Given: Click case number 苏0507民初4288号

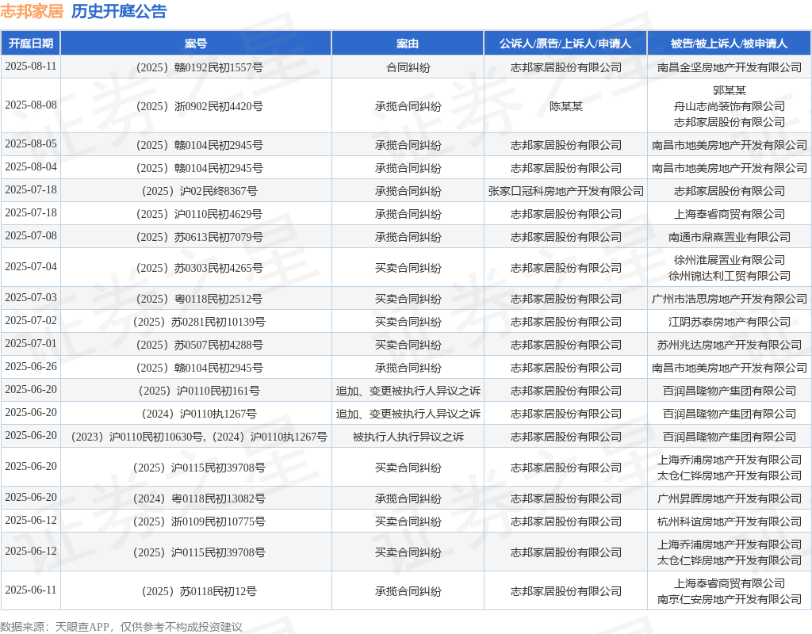Looking at the screenshot, I should click(x=199, y=345).
